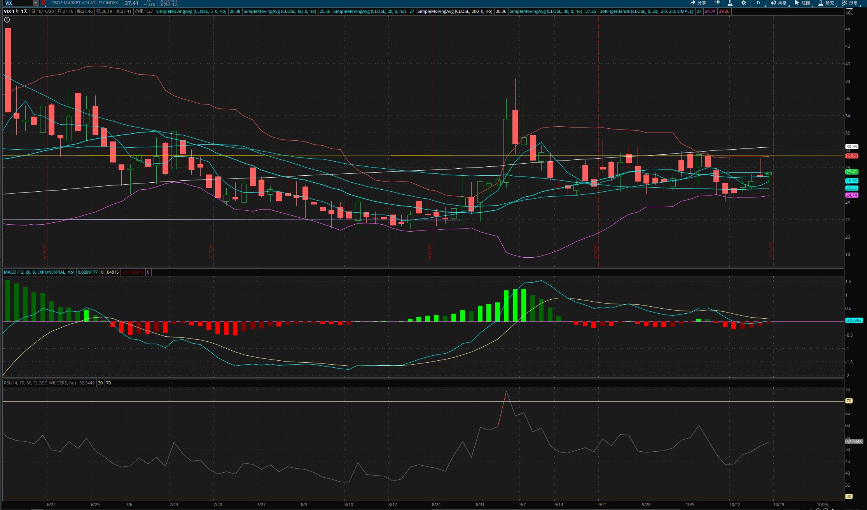Click the exclamation alert icon on the chart
The height and width of the screenshot is (510, 867).
coord(7,19)
